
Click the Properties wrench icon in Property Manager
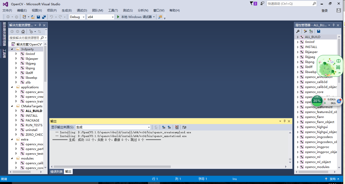[298, 31]
